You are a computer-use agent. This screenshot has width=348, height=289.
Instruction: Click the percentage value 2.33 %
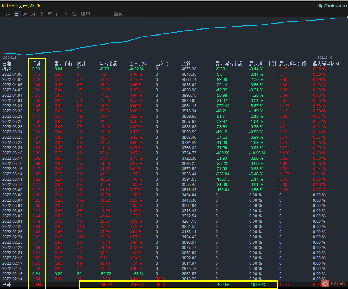(x=136, y=200)
